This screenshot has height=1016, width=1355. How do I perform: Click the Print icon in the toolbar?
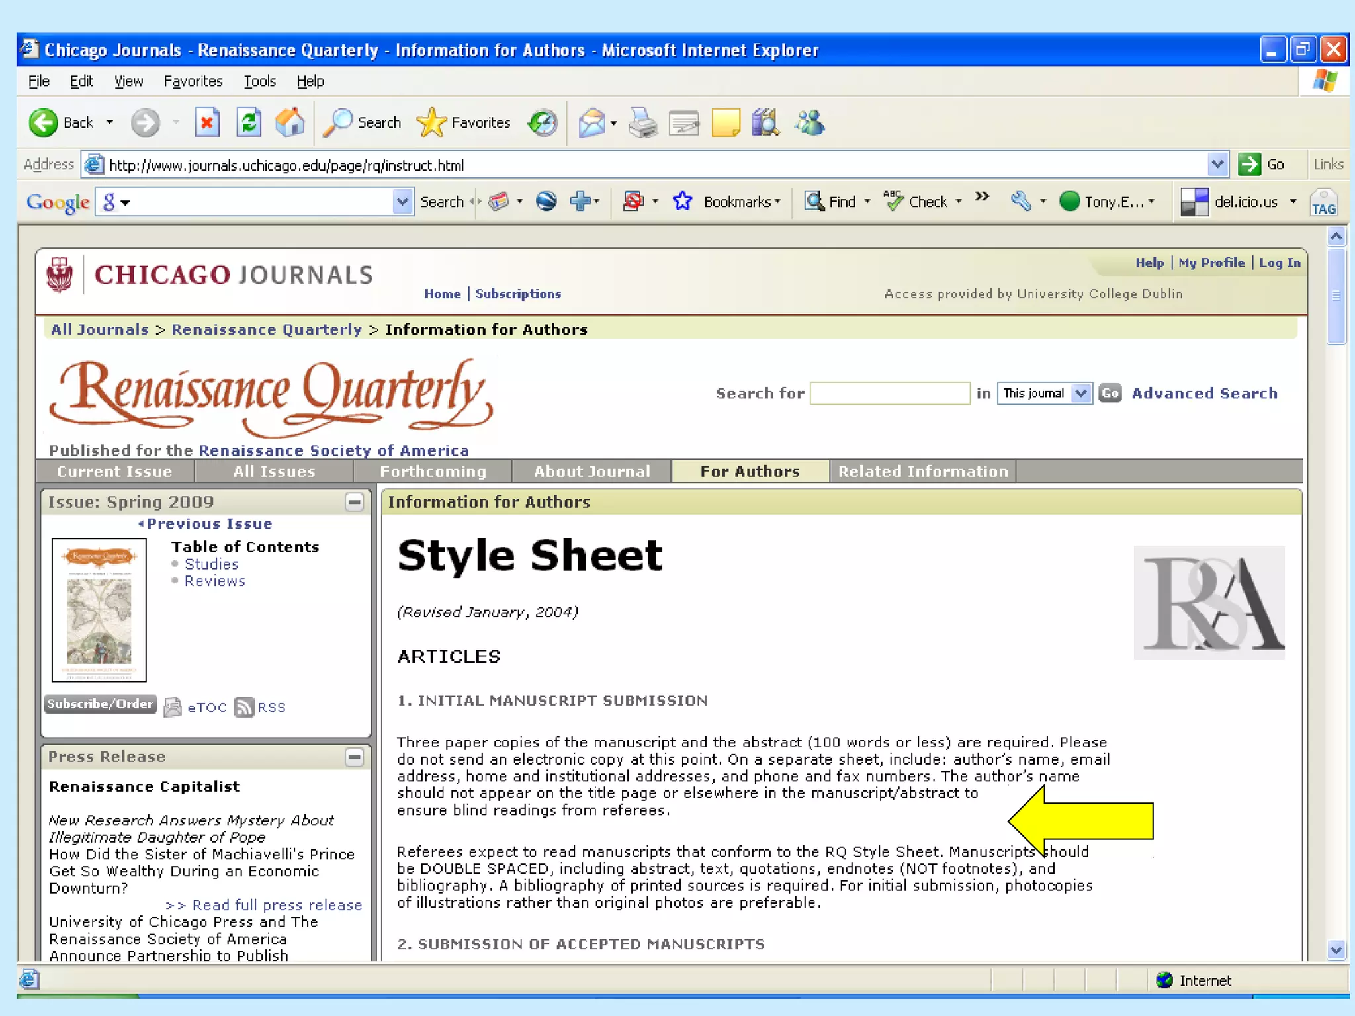(x=642, y=122)
